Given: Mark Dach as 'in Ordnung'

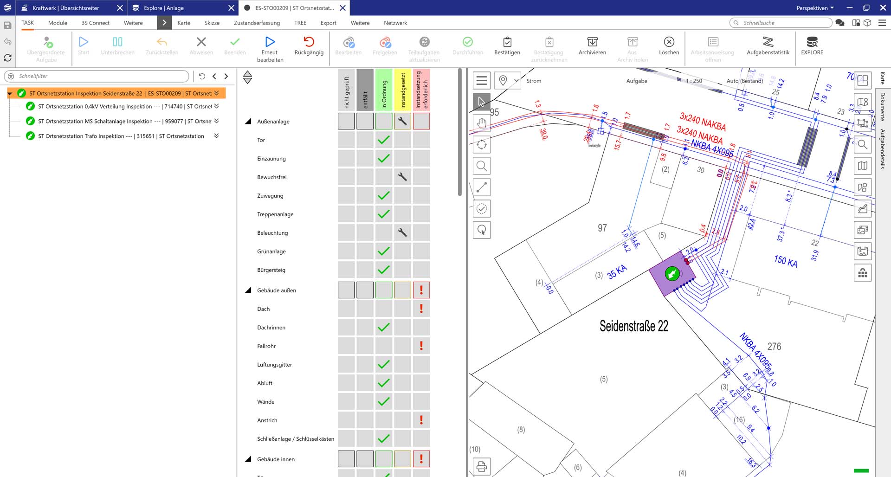Looking at the screenshot, I should [384, 309].
